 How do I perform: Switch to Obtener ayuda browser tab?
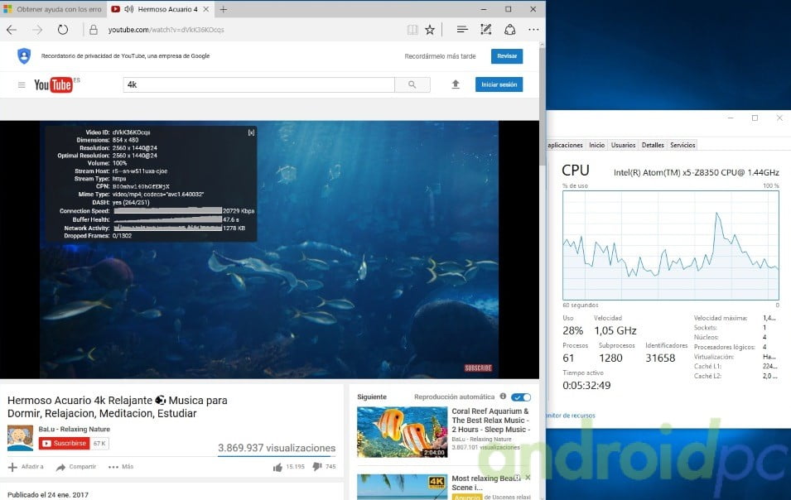(54, 9)
